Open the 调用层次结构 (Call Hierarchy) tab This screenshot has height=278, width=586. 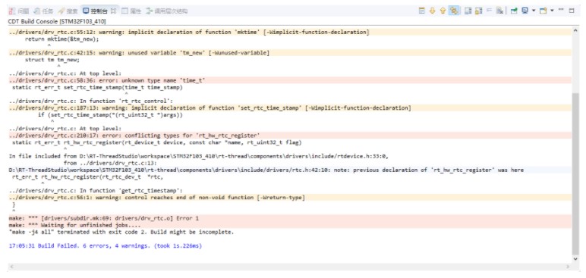coord(167,11)
